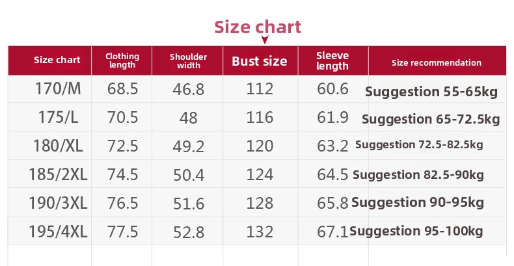Image resolution: width=514 pixels, height=266 pixels.
Task: Click the arrow marker below the Size chart title
Action: pos(265,40)
